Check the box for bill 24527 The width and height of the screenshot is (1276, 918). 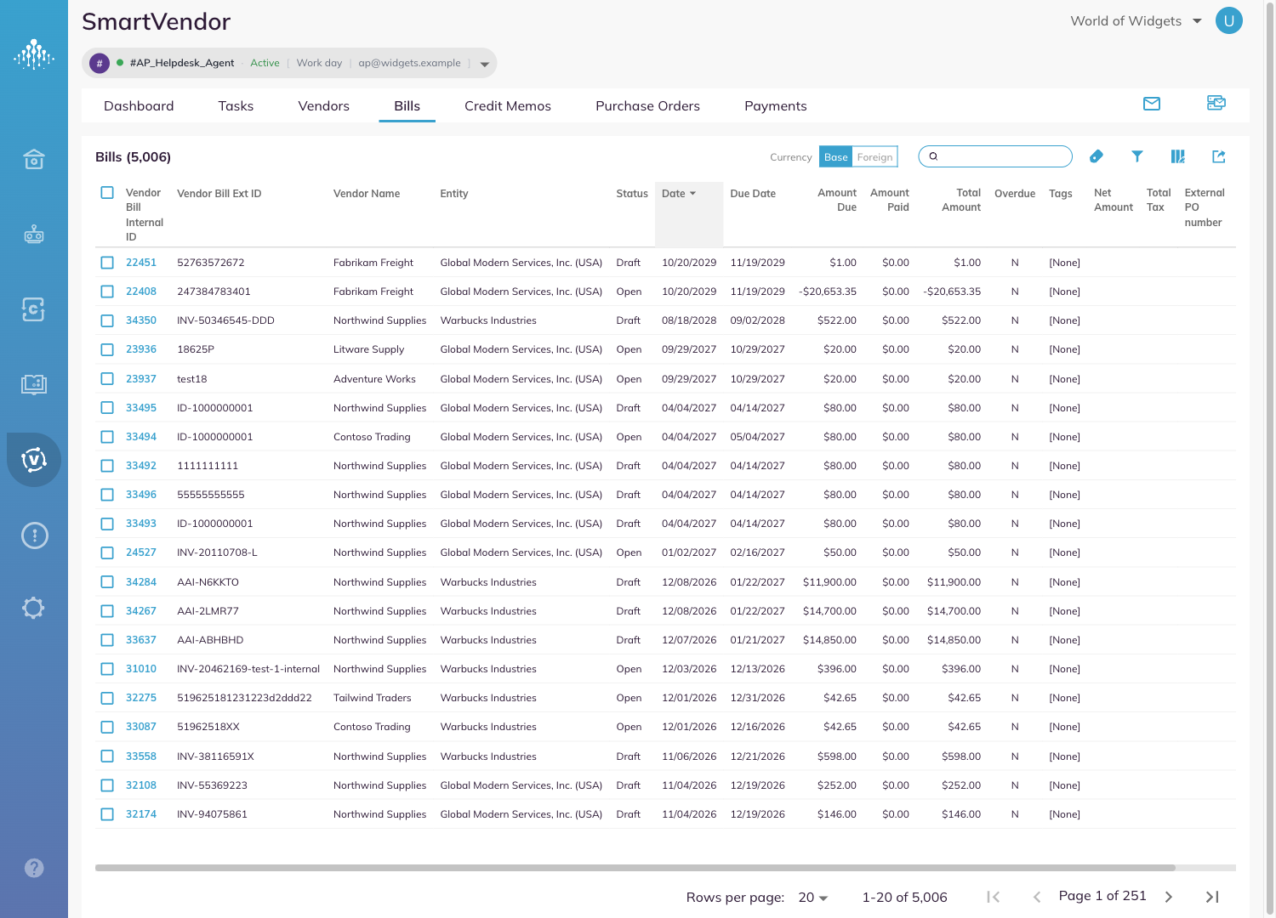point(107,552)
